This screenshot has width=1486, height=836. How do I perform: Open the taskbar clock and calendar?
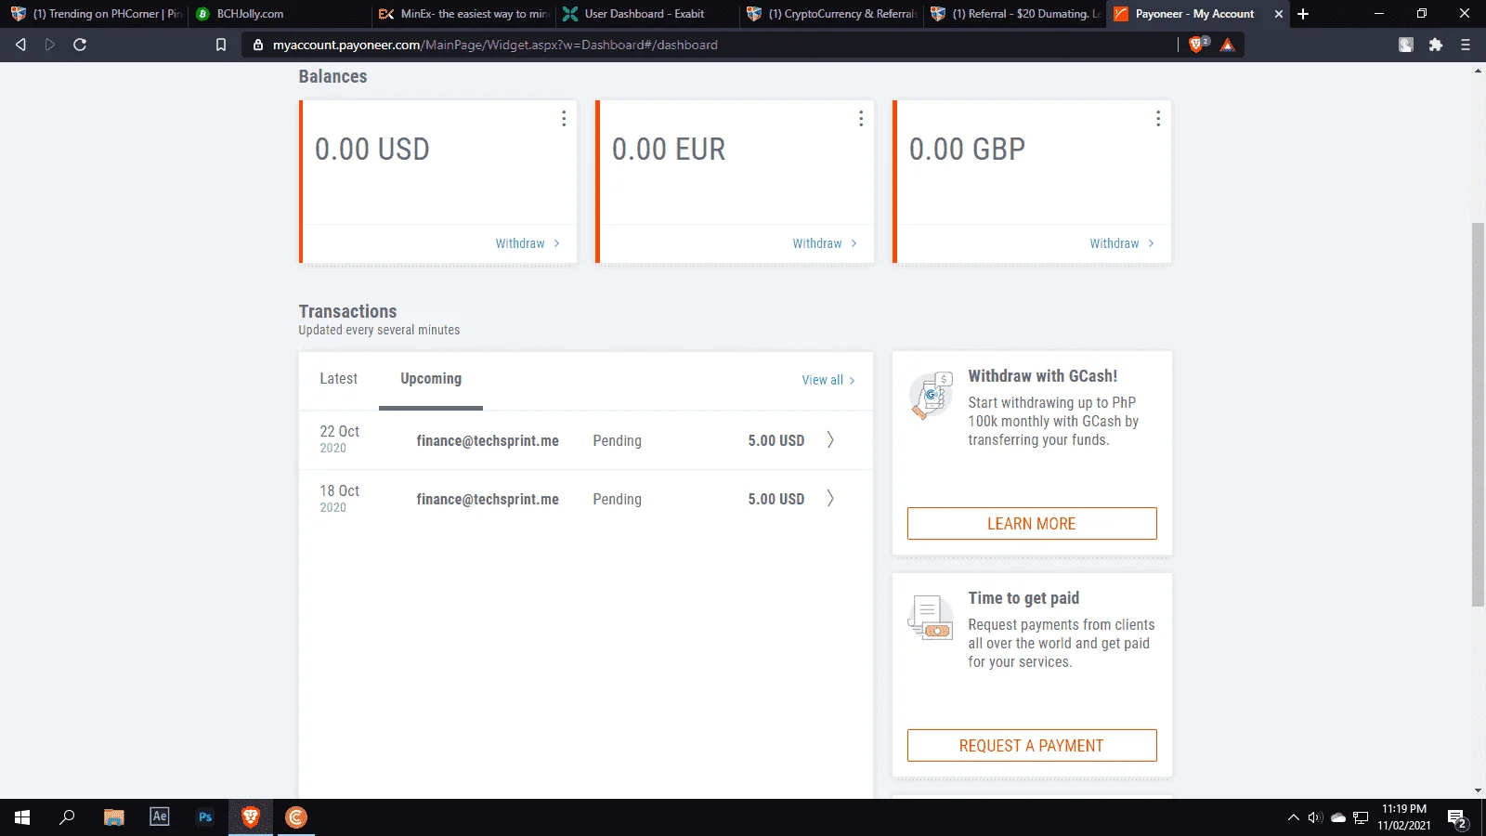click(x=1404, y=817)
